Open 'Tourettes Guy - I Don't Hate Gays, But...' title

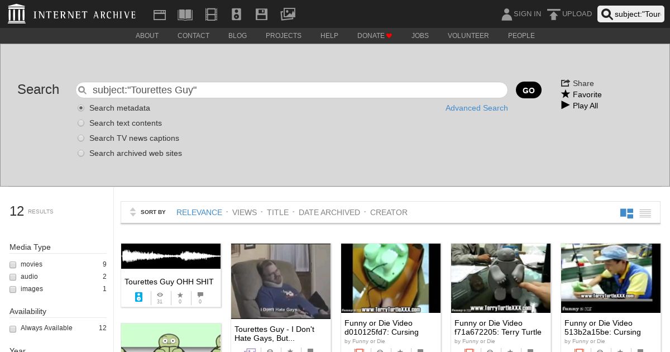coord(274,334)
